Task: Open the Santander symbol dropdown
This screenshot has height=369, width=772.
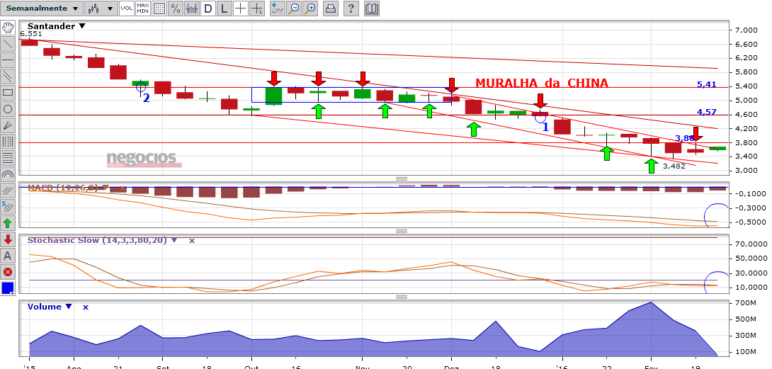Action: tap(81, 26)
